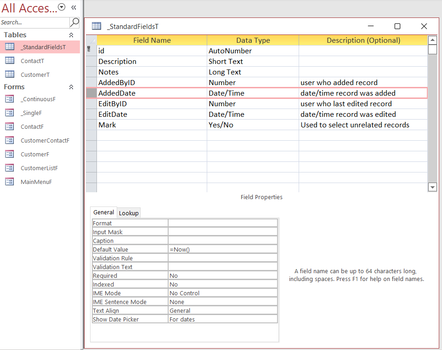Click the _SingleF form icon
The image size is (442, 350).
(9, 113)
